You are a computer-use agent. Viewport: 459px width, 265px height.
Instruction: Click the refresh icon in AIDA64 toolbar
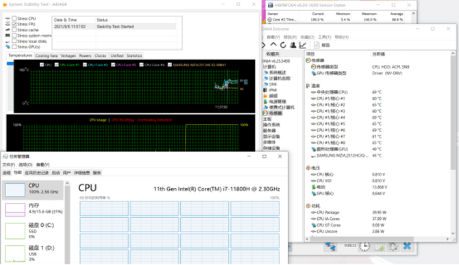pos(283,45)
